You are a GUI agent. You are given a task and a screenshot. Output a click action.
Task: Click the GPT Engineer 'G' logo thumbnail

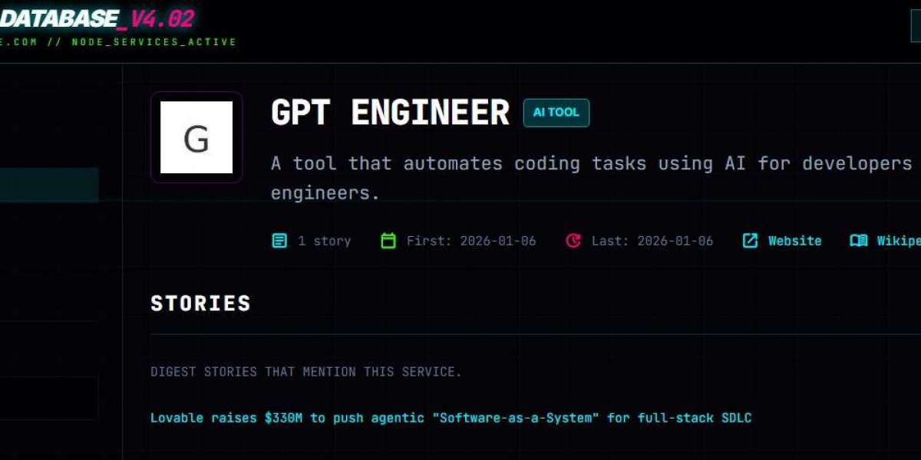tap(196, 137)
